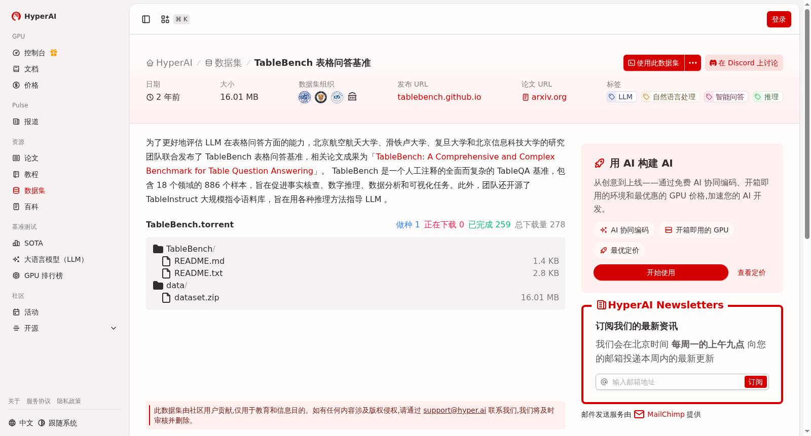
Task: Open 报道 under Pulse
Action: pos(25,122)
